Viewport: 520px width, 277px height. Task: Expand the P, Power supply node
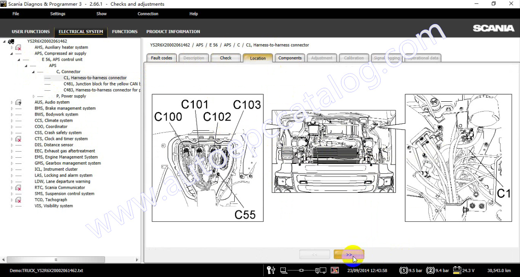(x=34, y=96)
